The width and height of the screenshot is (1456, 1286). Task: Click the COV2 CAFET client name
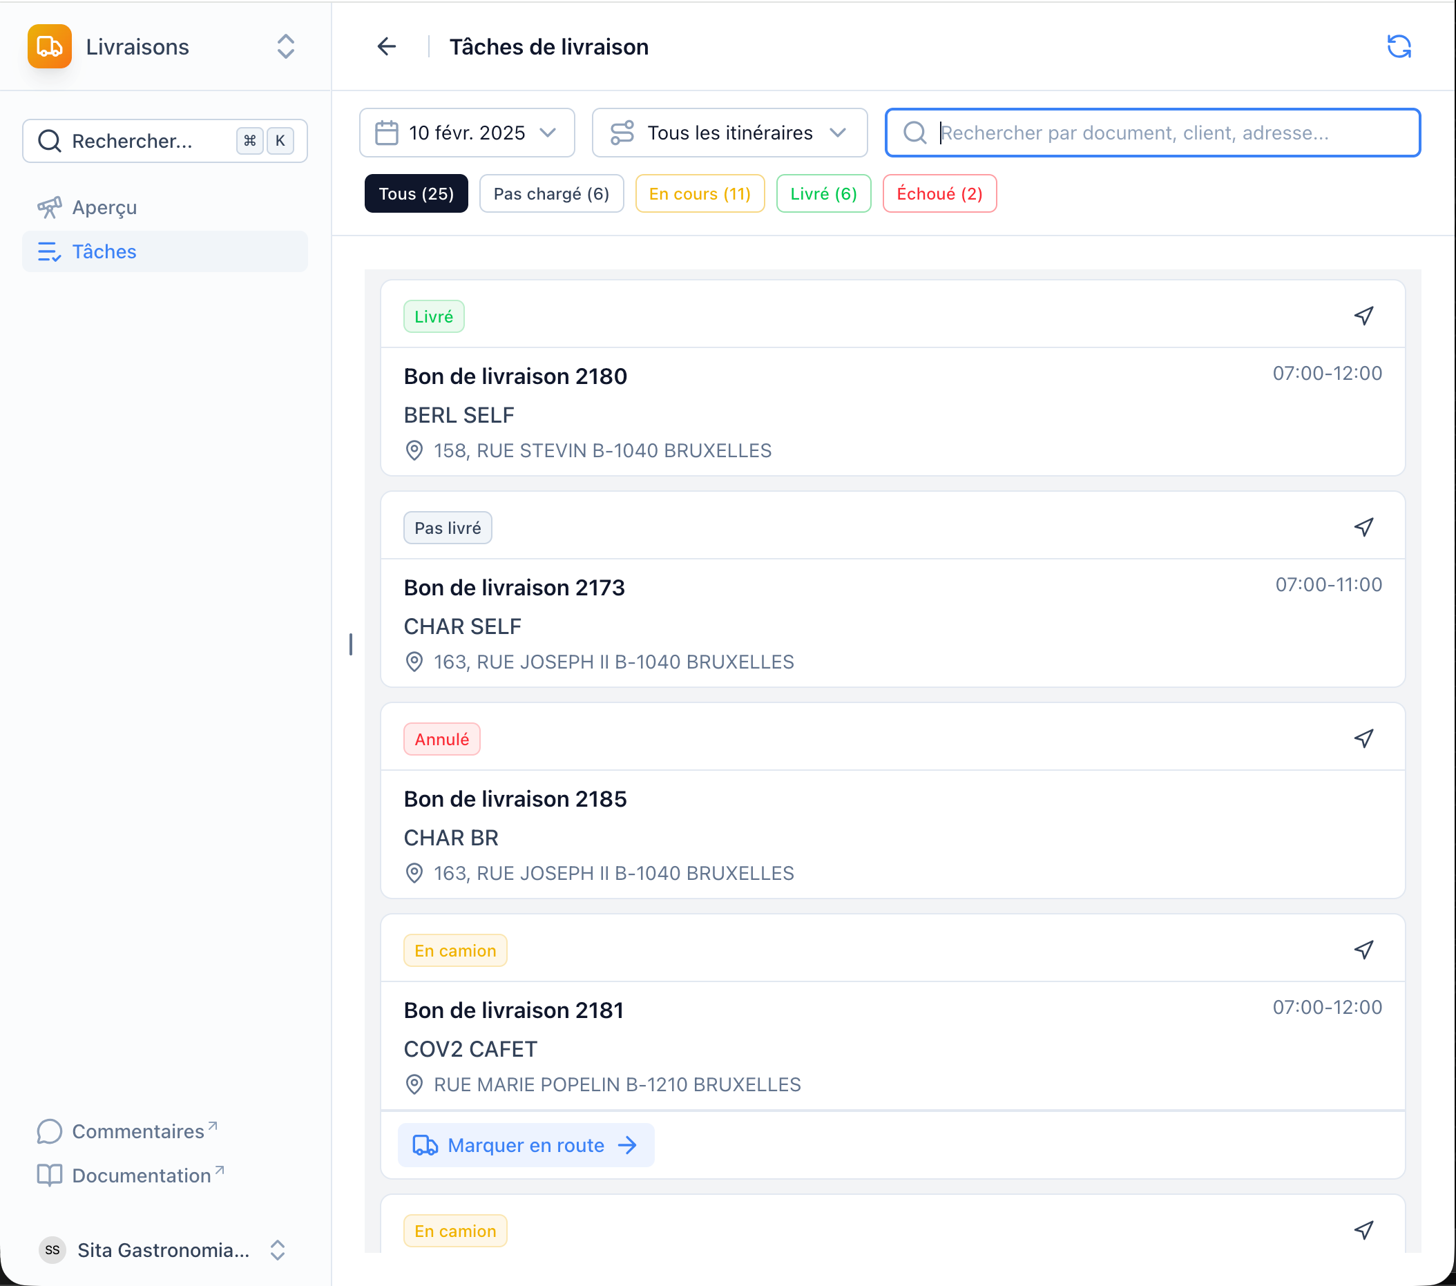point(471,1048)
